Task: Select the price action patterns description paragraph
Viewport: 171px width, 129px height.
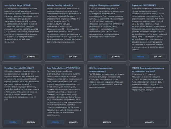Action: coord(64,93)
